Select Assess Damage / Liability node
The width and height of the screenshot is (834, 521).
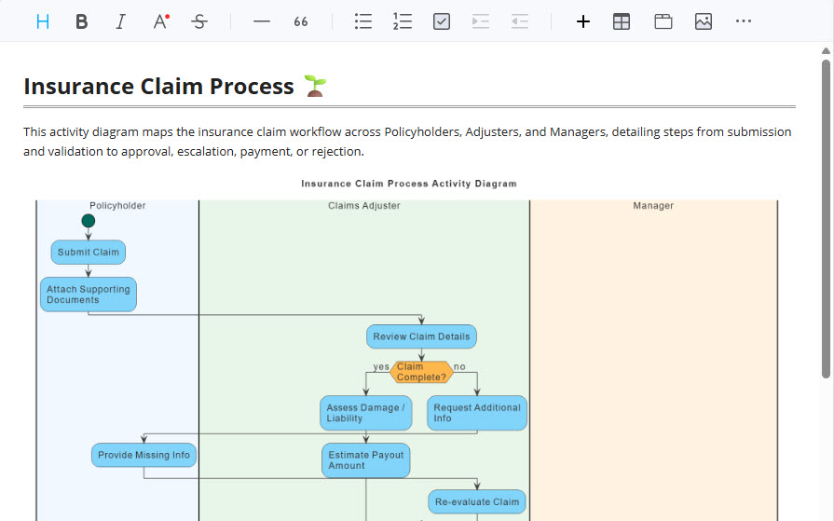[x=366, y=413]
